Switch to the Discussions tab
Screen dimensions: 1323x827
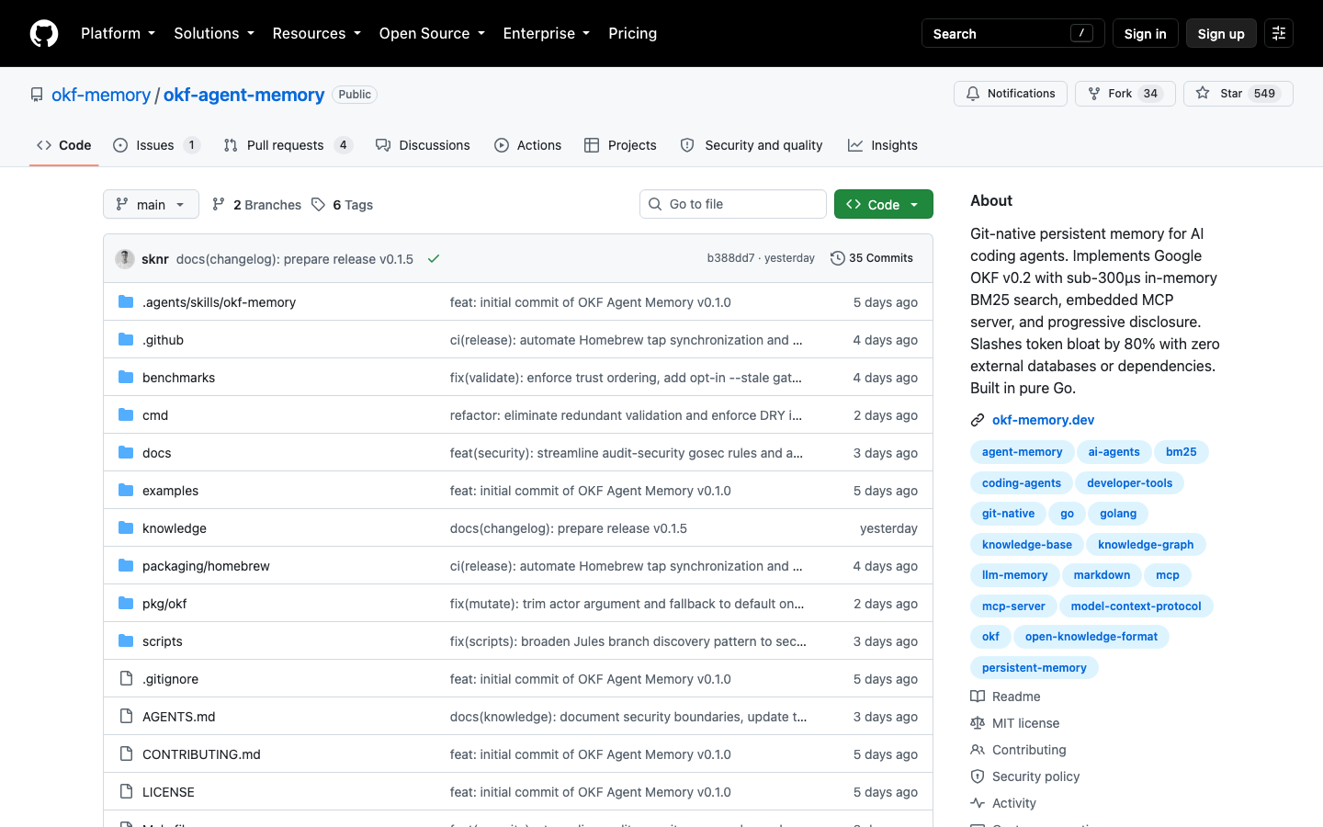point(423,145)
